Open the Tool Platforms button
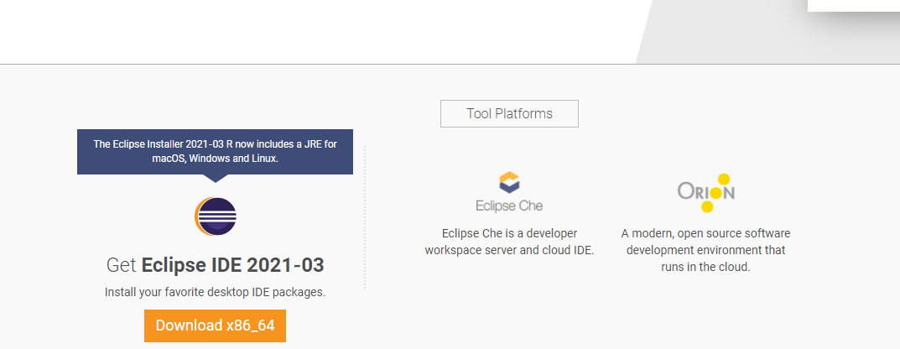 coord(509,113)
